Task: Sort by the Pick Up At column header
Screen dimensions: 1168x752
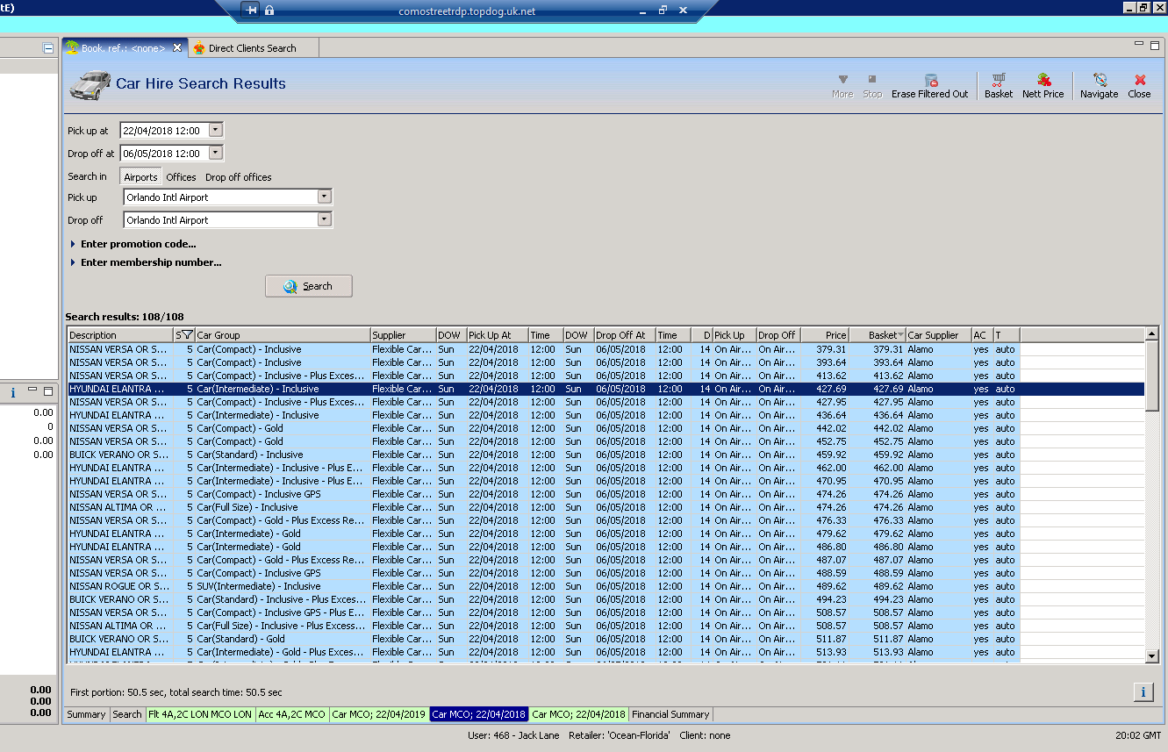Action: pyautogui.click(x=497, y=335)
